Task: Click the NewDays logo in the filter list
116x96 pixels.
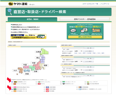Action: pos(88,82)
